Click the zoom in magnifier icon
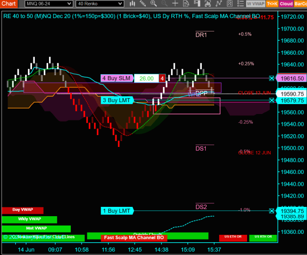The height and width of the screenshot is (255, 307). [153, 3]
